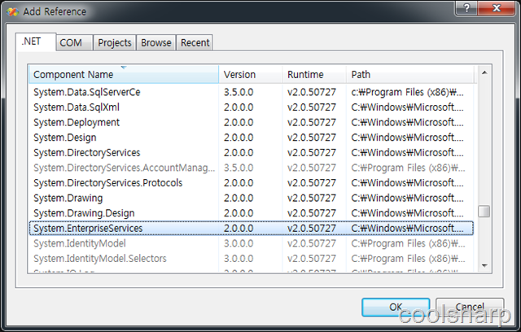Open the COM tab
Image resolution: width=521 pixels, height=332 pixels.
click(x=74, y=43)
